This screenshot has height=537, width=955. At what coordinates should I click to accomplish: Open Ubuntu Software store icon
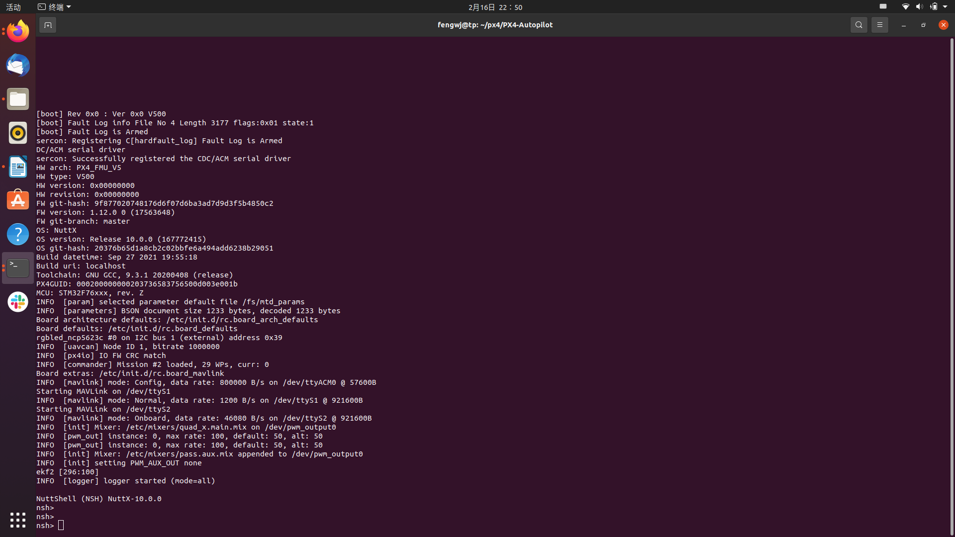tap(18, 200)
